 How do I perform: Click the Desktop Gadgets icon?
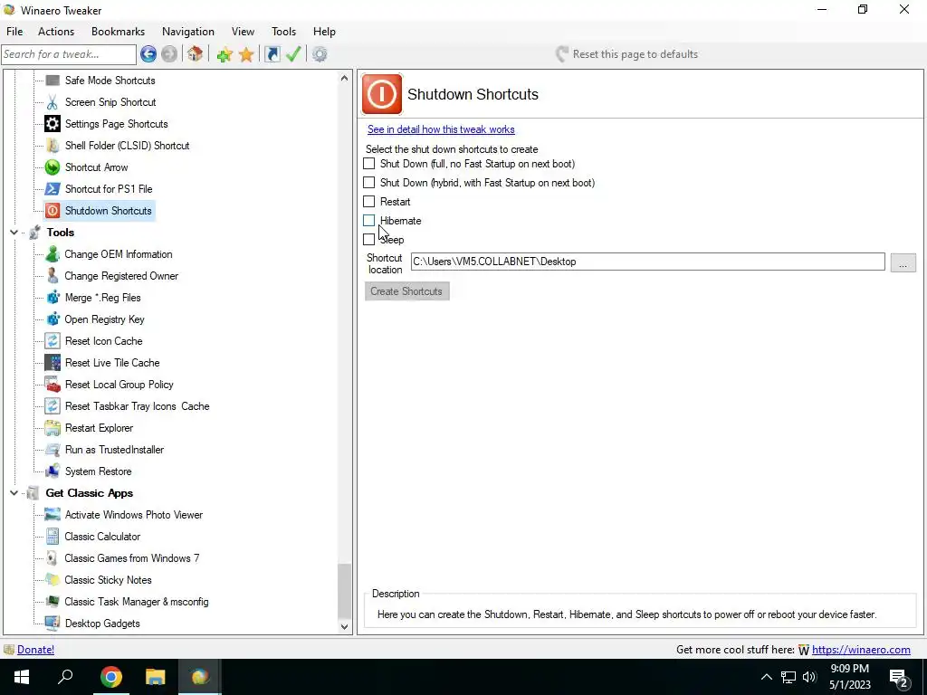point(53,624)
